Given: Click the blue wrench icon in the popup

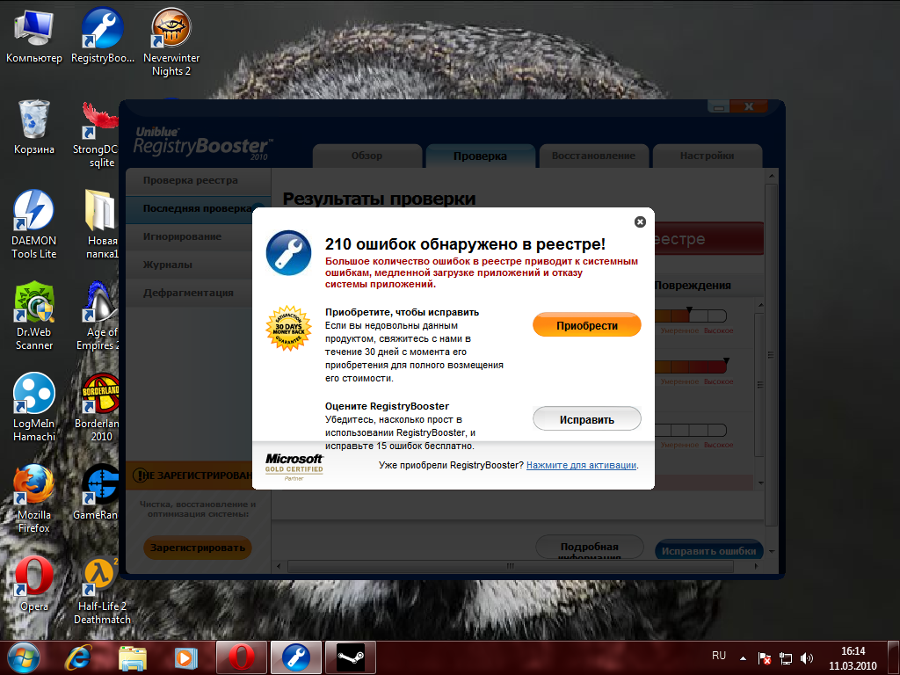Looking at the screenshot, I should (x=288, y=252).
